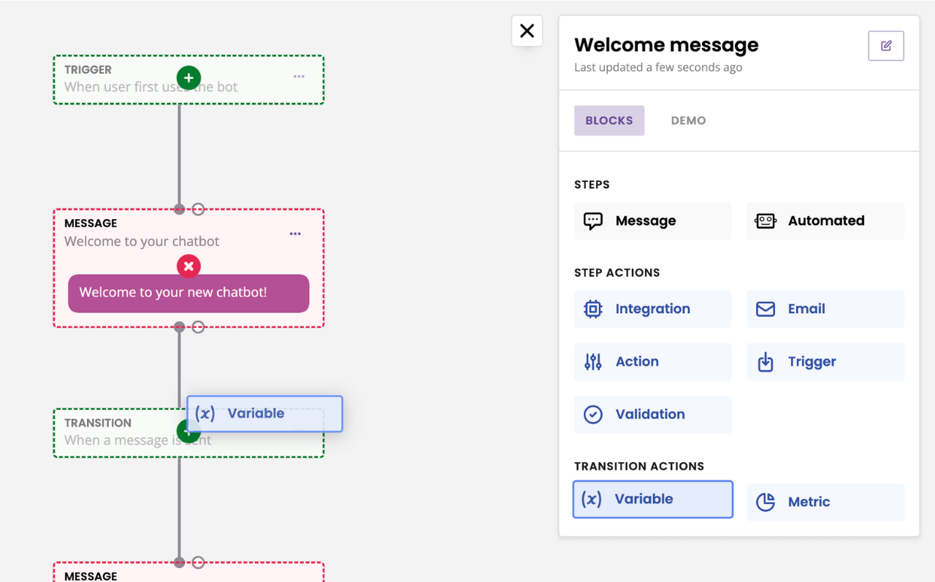
Task: Select the Message step speech bubble icon
Action: [x=592, y=221]
